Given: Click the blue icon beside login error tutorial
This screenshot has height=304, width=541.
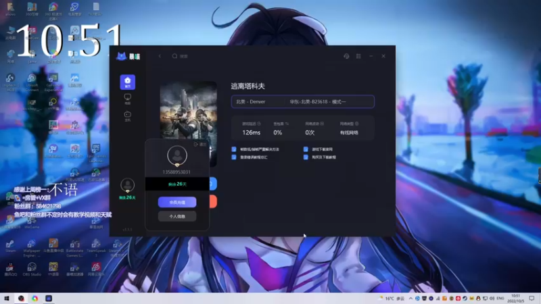Looking at the screenshot, I should pos(234,157).
